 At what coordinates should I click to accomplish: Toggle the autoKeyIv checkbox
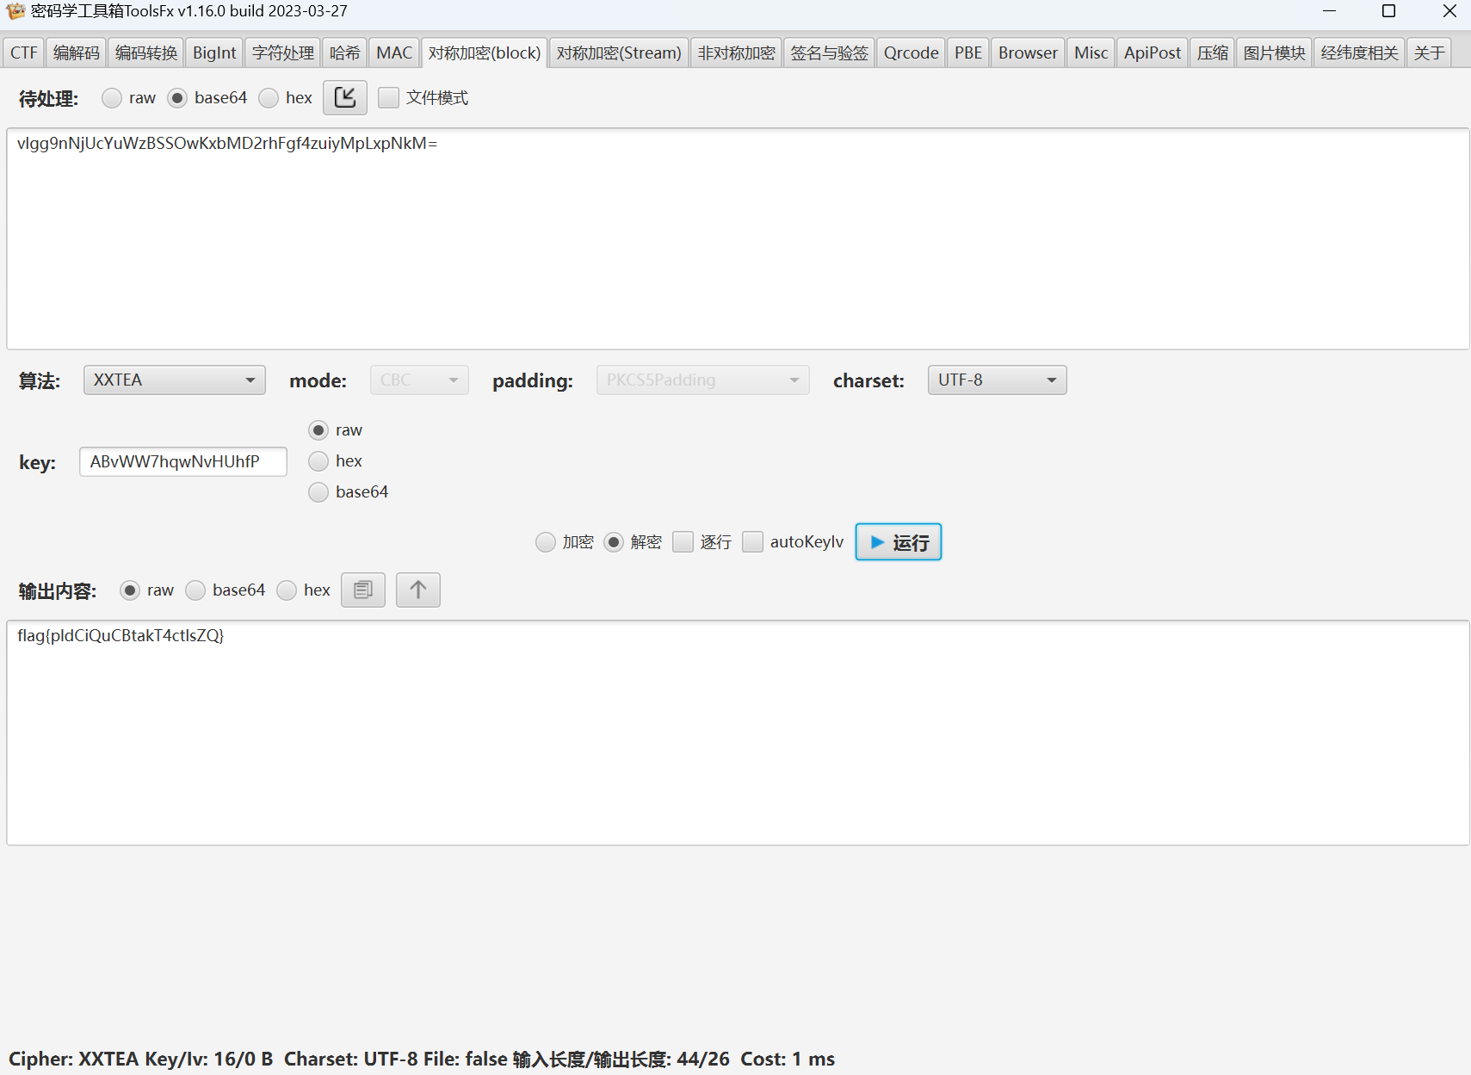tap(753, 542)
